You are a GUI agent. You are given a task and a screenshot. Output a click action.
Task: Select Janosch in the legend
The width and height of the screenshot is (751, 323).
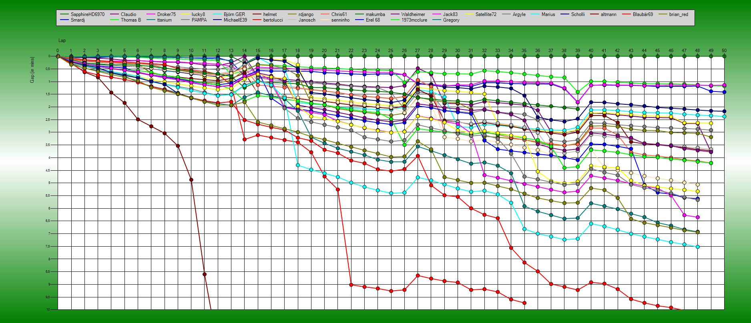[307, 20]
